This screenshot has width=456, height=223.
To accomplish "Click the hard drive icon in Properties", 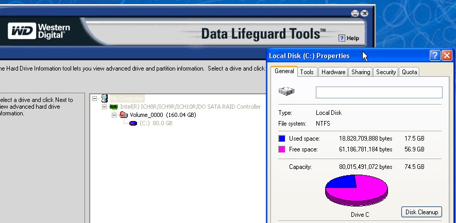I will coord(286,91).
